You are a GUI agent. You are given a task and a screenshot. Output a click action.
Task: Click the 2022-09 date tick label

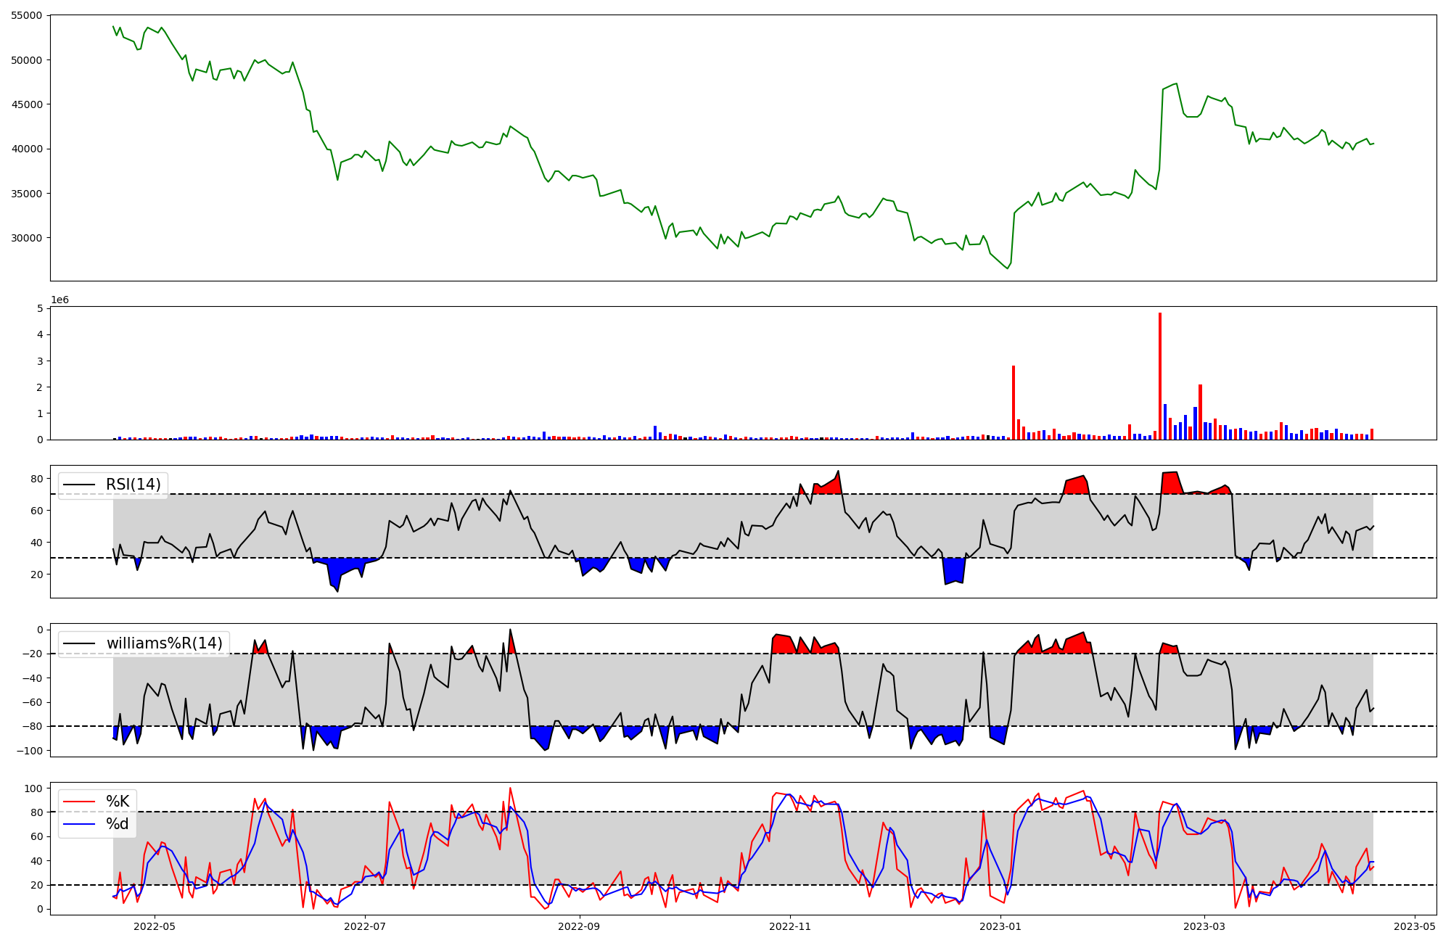(580, 926)
